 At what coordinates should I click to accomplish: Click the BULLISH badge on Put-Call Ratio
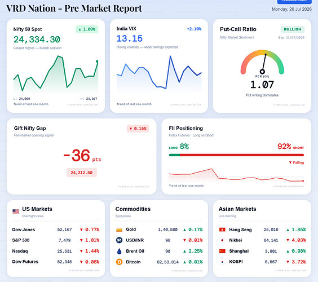pyautogui.click(x=293, y=29)
